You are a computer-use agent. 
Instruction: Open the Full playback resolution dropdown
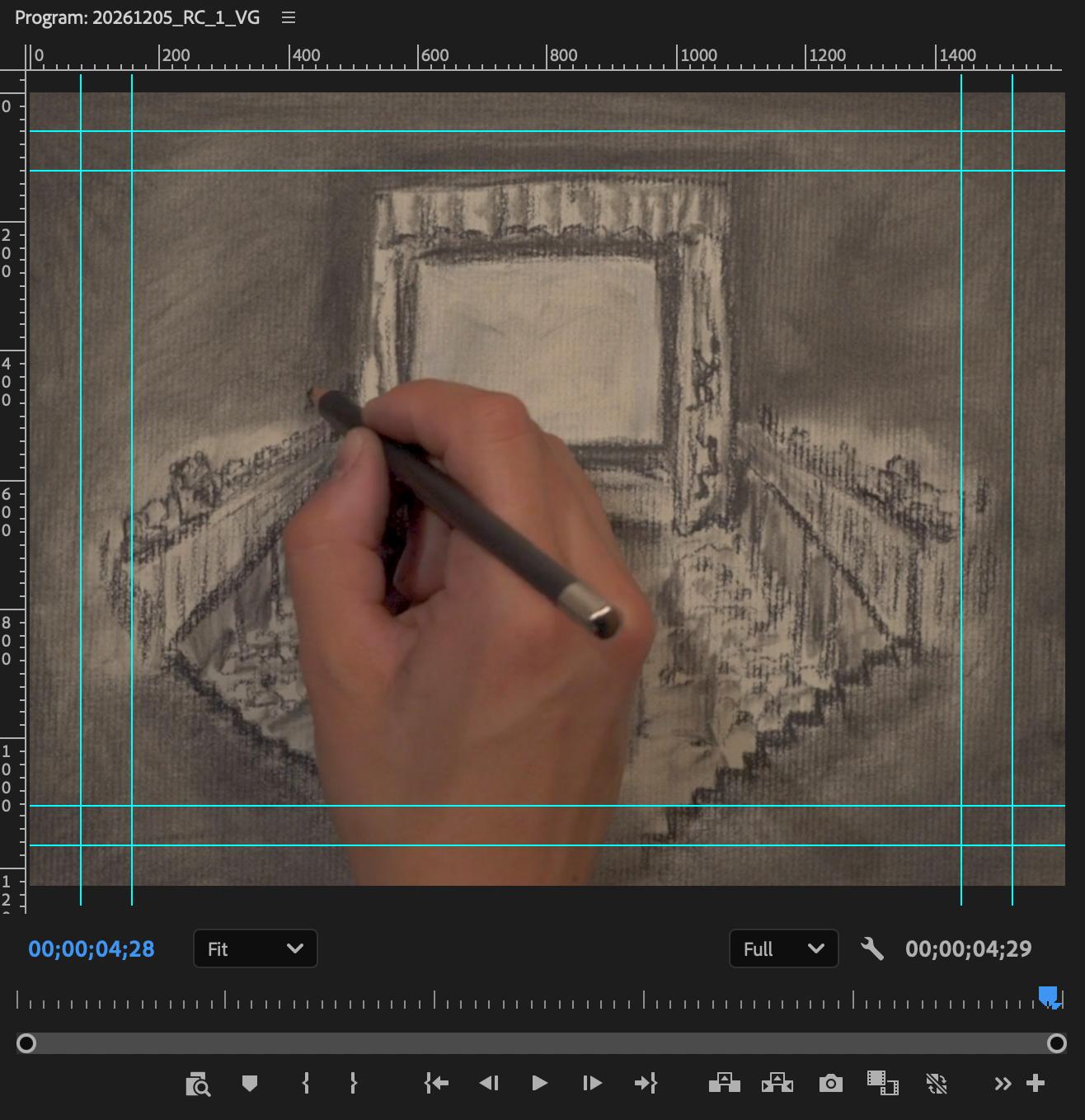(x=784, y=948)
